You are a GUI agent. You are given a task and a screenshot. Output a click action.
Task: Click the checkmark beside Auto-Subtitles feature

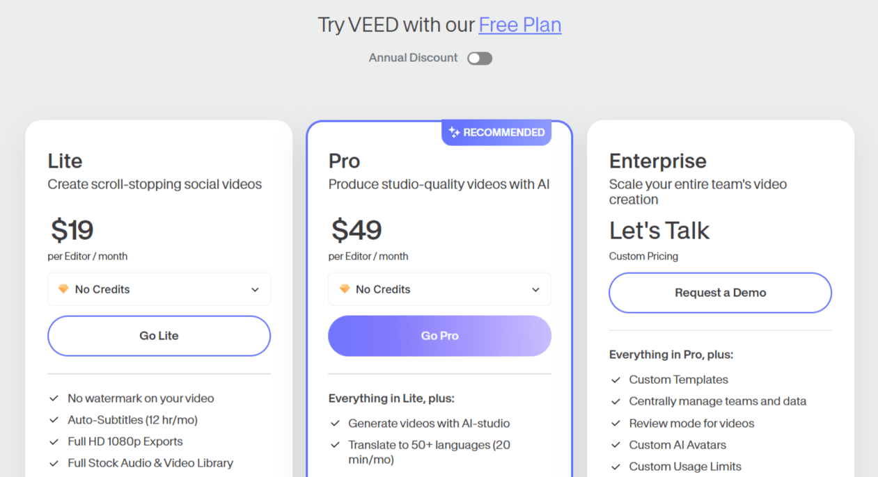click(x=54, y=420)
